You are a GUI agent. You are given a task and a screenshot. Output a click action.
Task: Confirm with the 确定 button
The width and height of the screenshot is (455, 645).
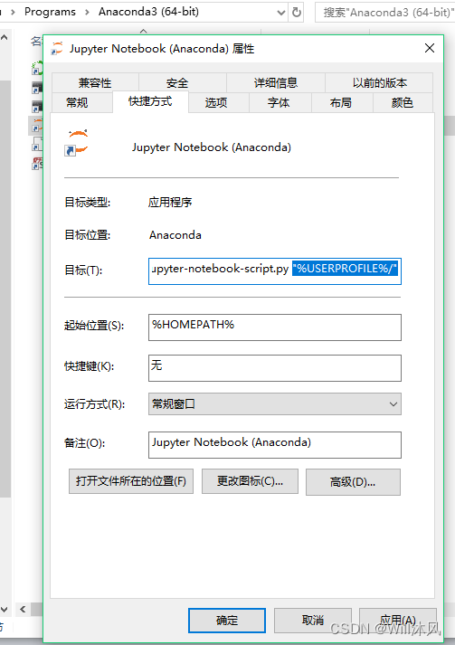click(x=227, y=621)
